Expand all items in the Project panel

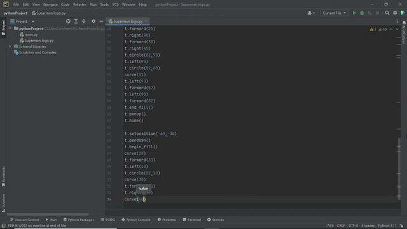76,21
